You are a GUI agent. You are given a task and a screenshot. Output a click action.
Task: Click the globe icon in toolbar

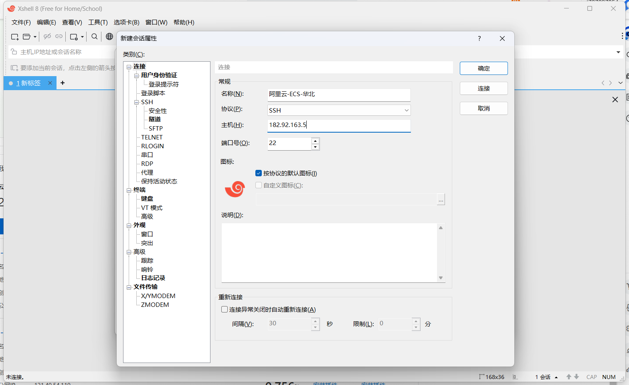(x=109, y=36)
